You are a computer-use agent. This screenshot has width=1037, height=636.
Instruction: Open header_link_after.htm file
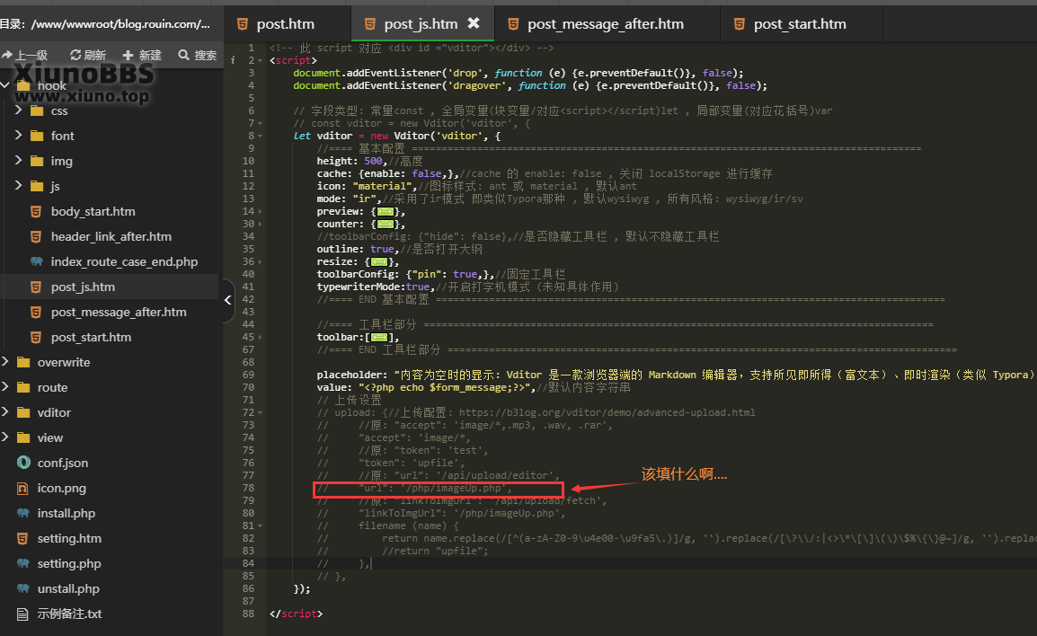pos(111,236)
